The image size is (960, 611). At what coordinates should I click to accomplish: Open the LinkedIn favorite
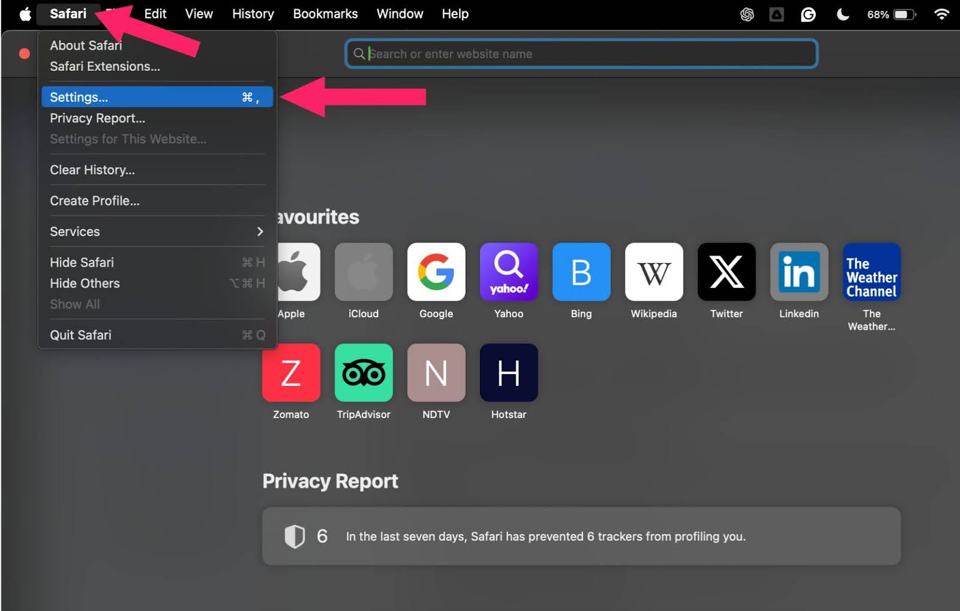point(799,272)
